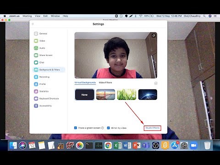Open the Edit menu
This screenshot has width=220, height=165.
tap(45, 16)
